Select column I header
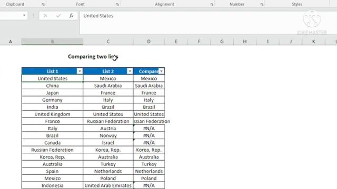This screenshot has width=337, height=189. pos(267,41)
